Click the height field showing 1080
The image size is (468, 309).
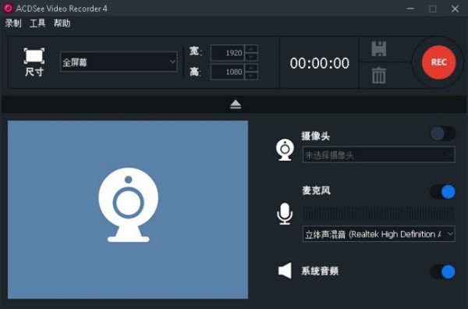(x=228, y=72)
